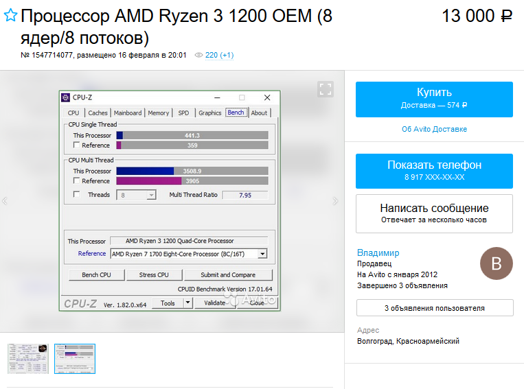Open the About tab
524x389 pixels.
pos(259,113)
